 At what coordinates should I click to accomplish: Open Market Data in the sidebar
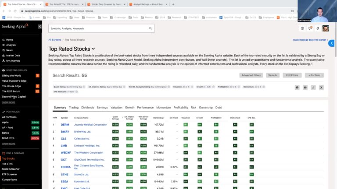tap(13, 56)
